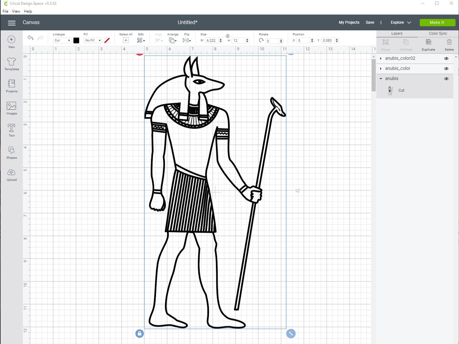Viewport: 459px width, 344px height.
Task: Open the Shapes tool
Action: [11, 152]
